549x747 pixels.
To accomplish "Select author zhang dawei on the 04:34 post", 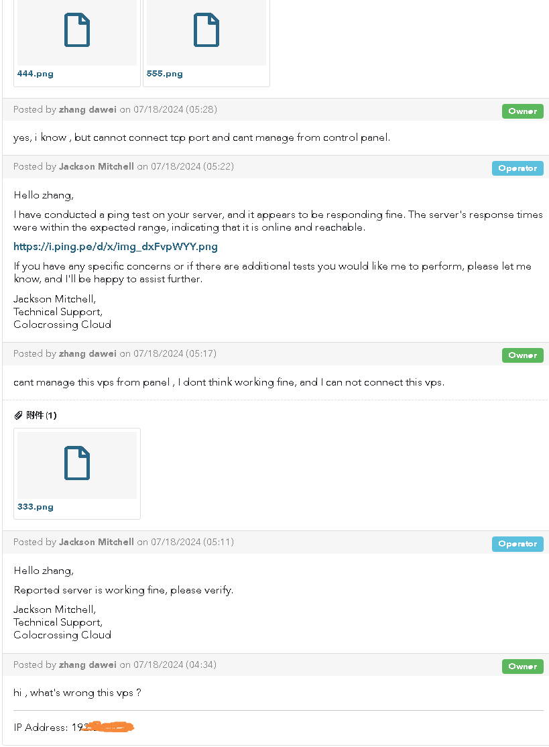I will pyautogui.click(x=88, y=665).
